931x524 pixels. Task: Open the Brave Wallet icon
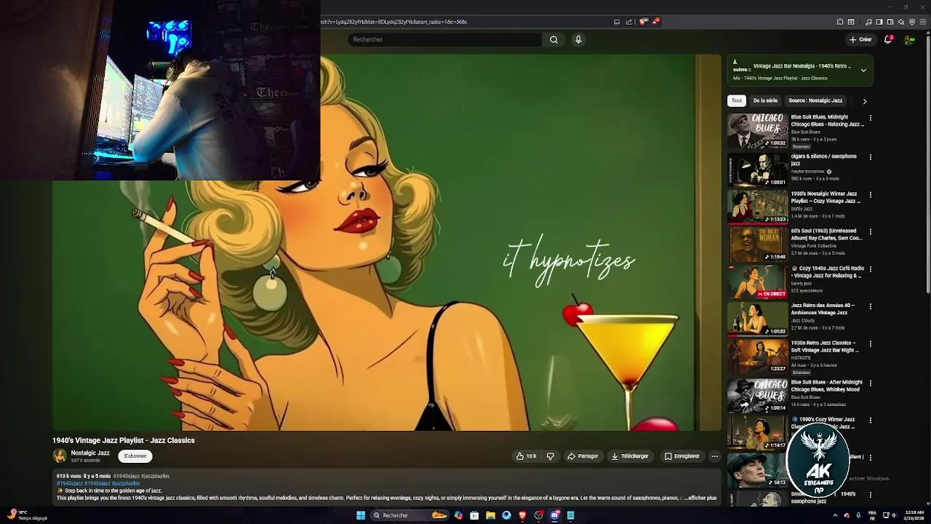(x=890, y=22)
